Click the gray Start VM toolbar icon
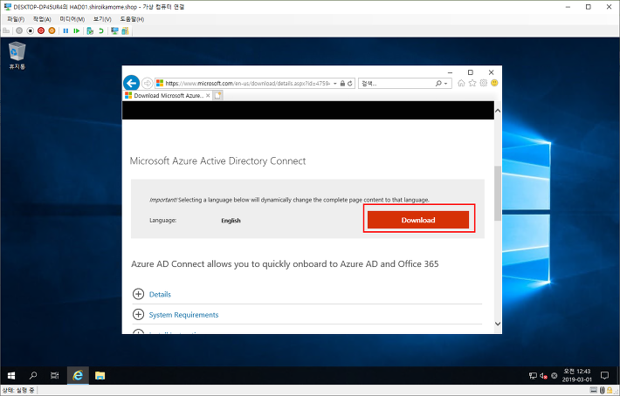 19,31
